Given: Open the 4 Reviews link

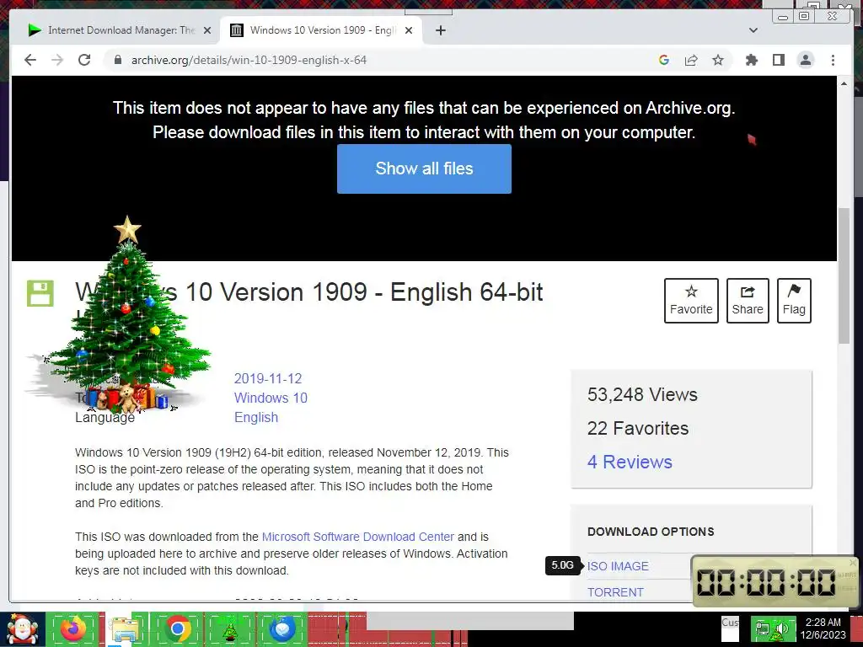Looking at the screenshot, I should (x=630, y=462).
